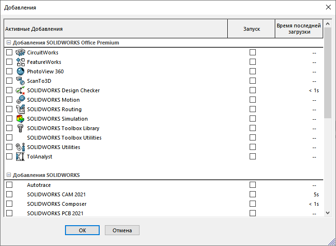Collapse the SOLIDWORKS Office Premium add-ins group

[x=9, y=43]
